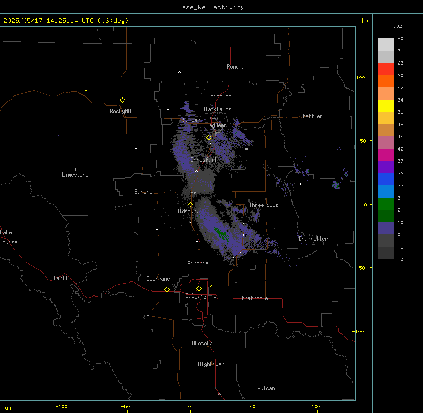Click the Banff label
The height and width of the screenshot is (413, 423).
pos(61,278)
